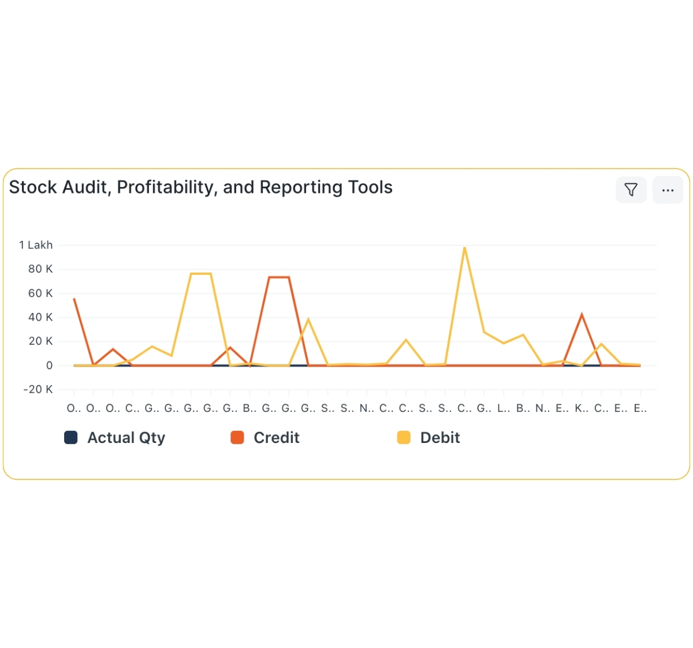Image resolution: width=693 pixels, height=648 pixels.
Task: Click the 60 K y-axis label
Action: (x=40, y=293)
